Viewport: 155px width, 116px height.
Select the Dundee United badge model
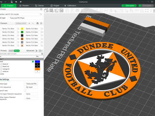(x=102, y=71)
